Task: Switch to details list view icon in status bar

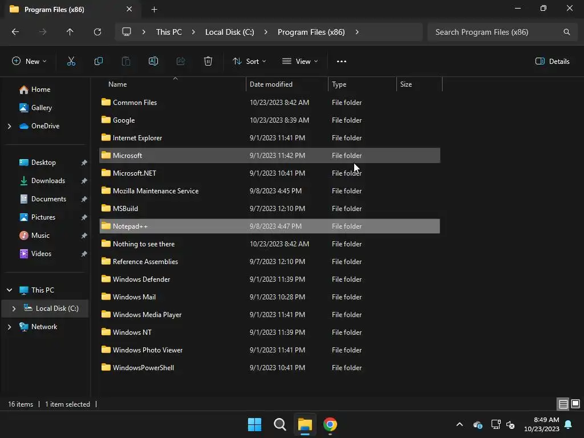Action: click(x=563, y=404)
